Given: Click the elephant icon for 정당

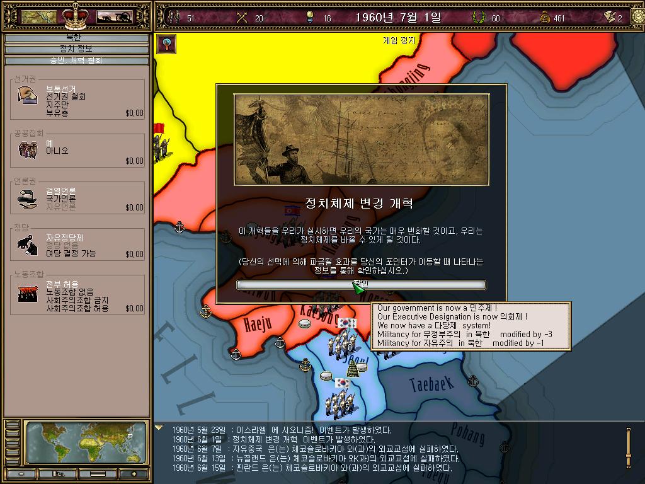Looking at the screenshot, I should click(27, 245).
